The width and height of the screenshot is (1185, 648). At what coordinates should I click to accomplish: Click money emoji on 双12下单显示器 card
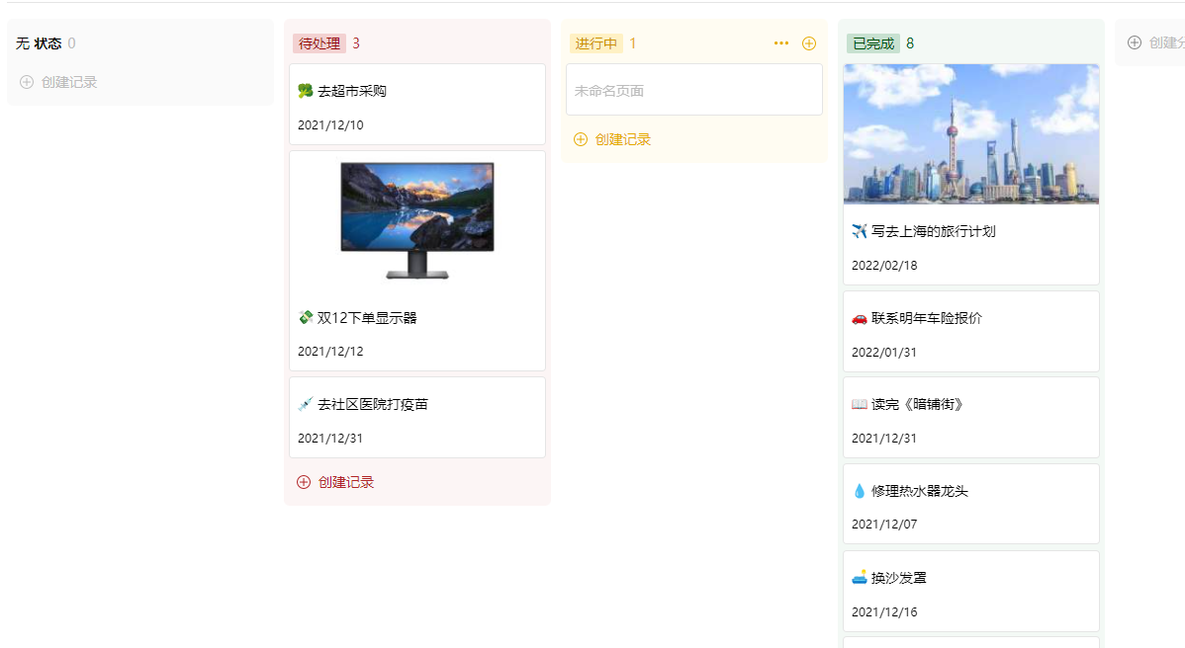(306, 318)
